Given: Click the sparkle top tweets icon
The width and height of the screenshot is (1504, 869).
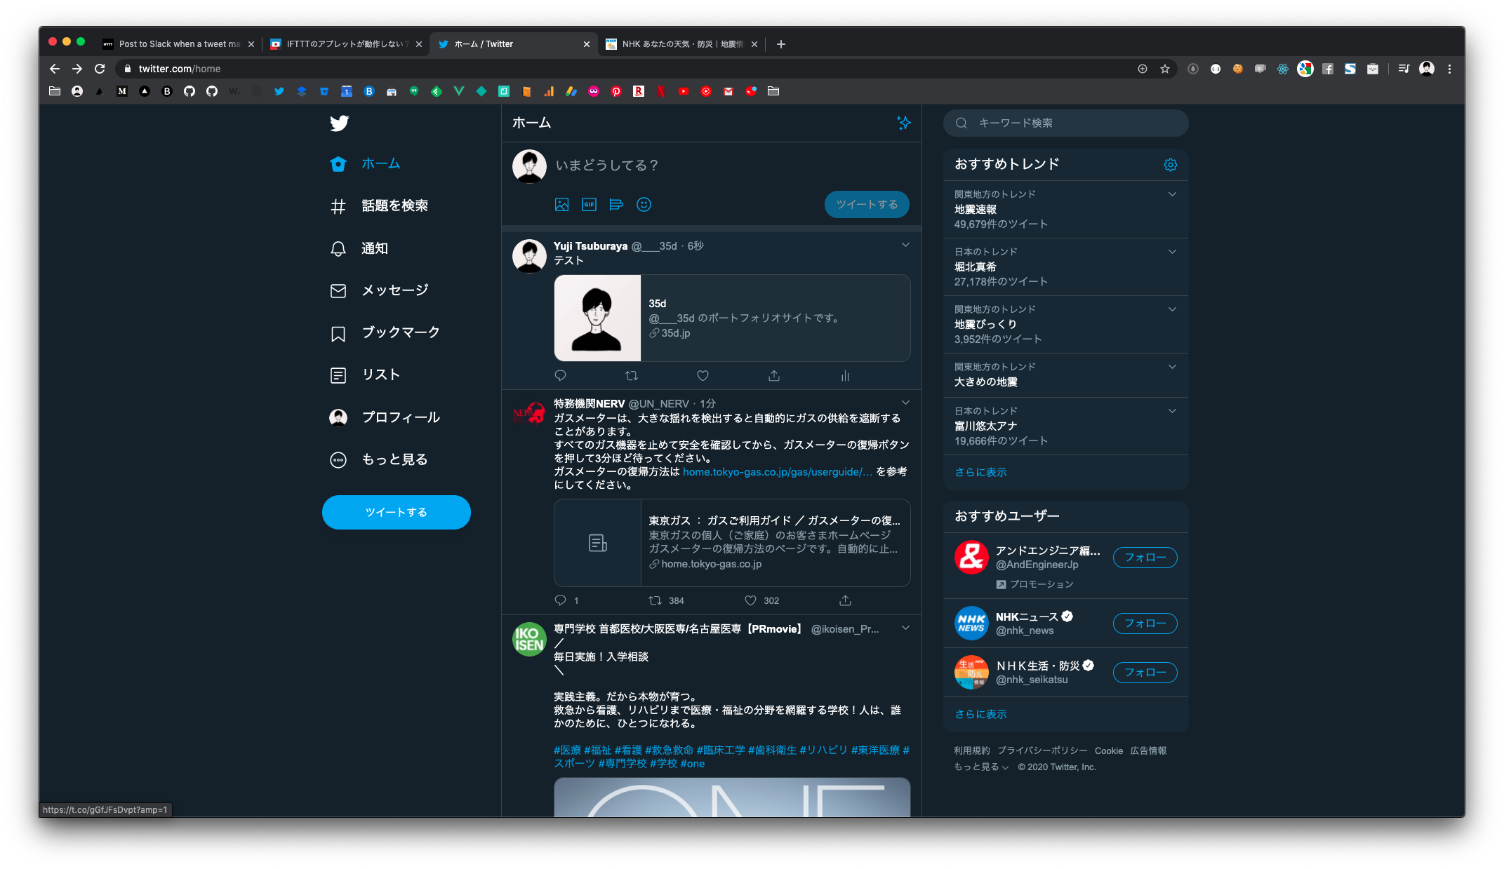Looking at the screenshot, I should (904, 123).
